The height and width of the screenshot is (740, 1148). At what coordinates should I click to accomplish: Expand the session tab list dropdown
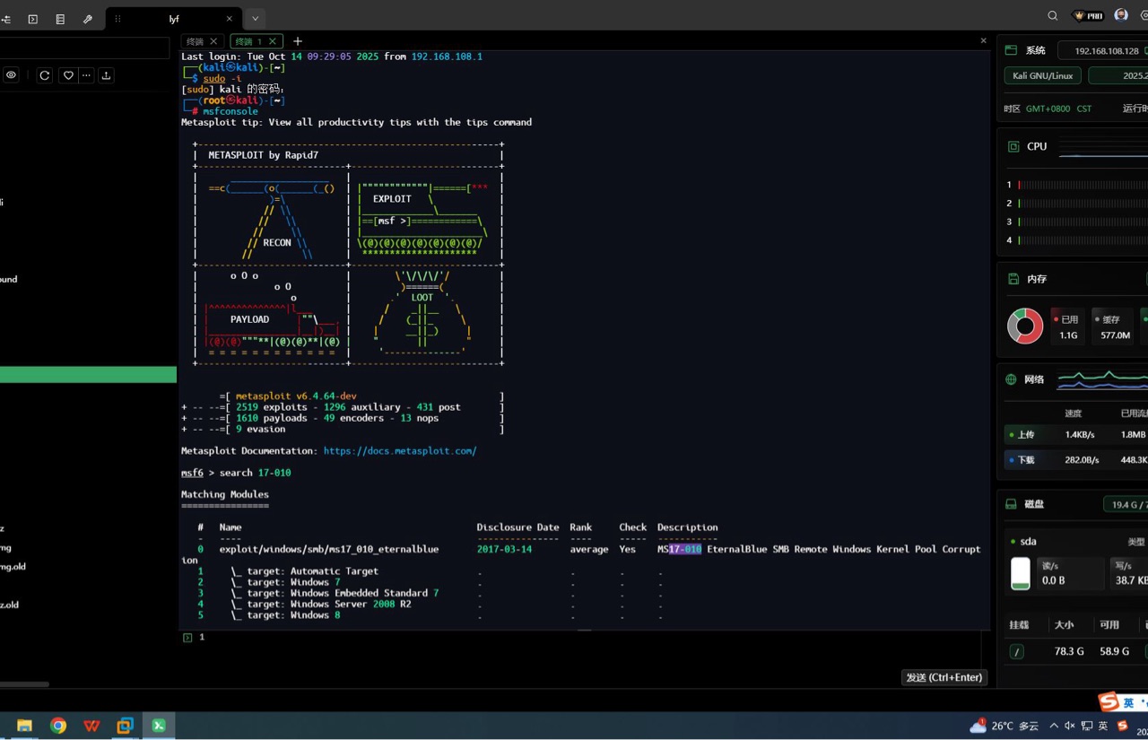pos(256,19)
